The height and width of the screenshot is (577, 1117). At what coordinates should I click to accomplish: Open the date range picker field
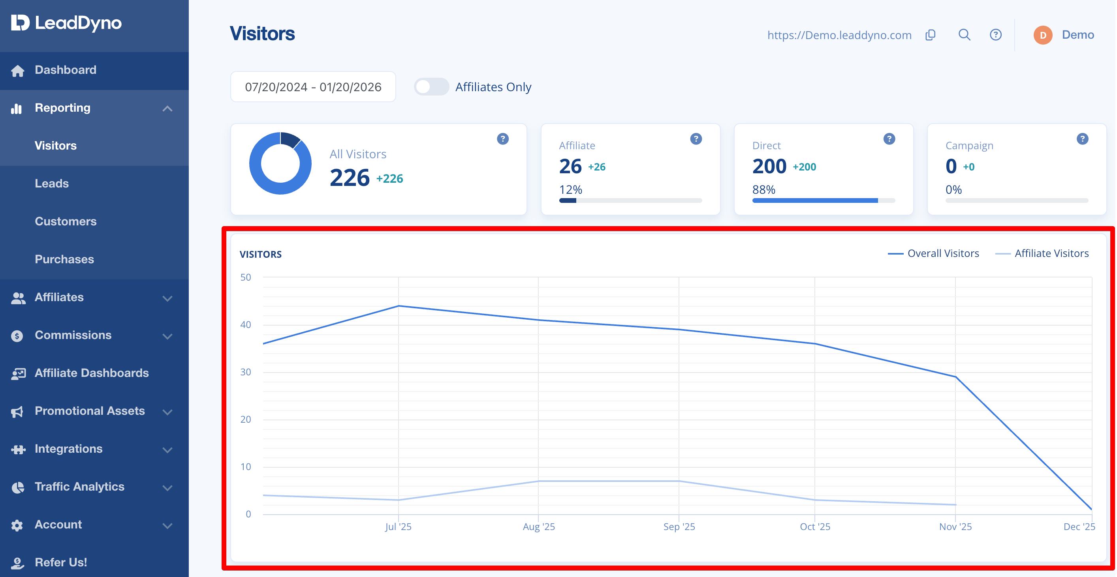point(313,87)
